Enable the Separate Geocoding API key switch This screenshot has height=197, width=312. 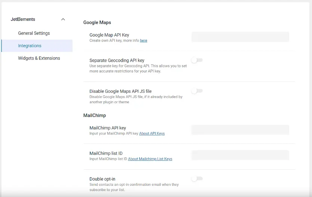tap(197, 60)
